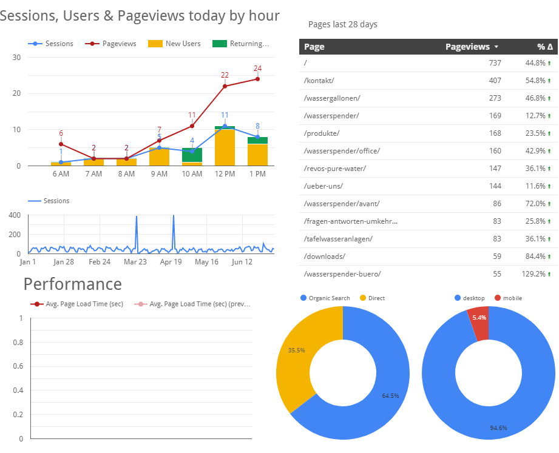Select the /fragen-antworten-umkehr… row
Screen dimensions: 559x453
click(x=428, y=221)
